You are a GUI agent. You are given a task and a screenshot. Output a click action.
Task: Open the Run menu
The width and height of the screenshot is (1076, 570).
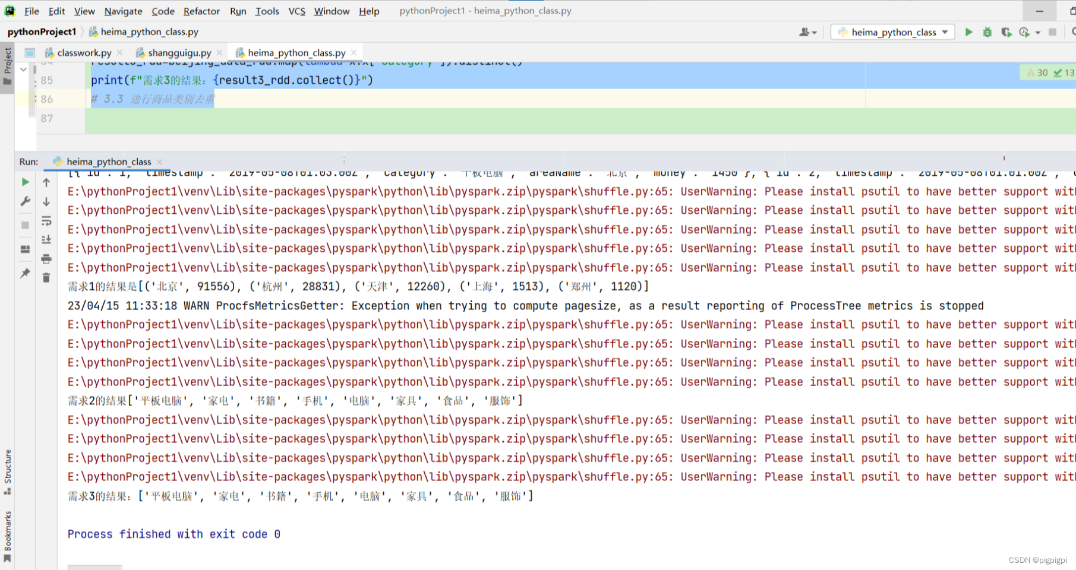tap(238, 11)
